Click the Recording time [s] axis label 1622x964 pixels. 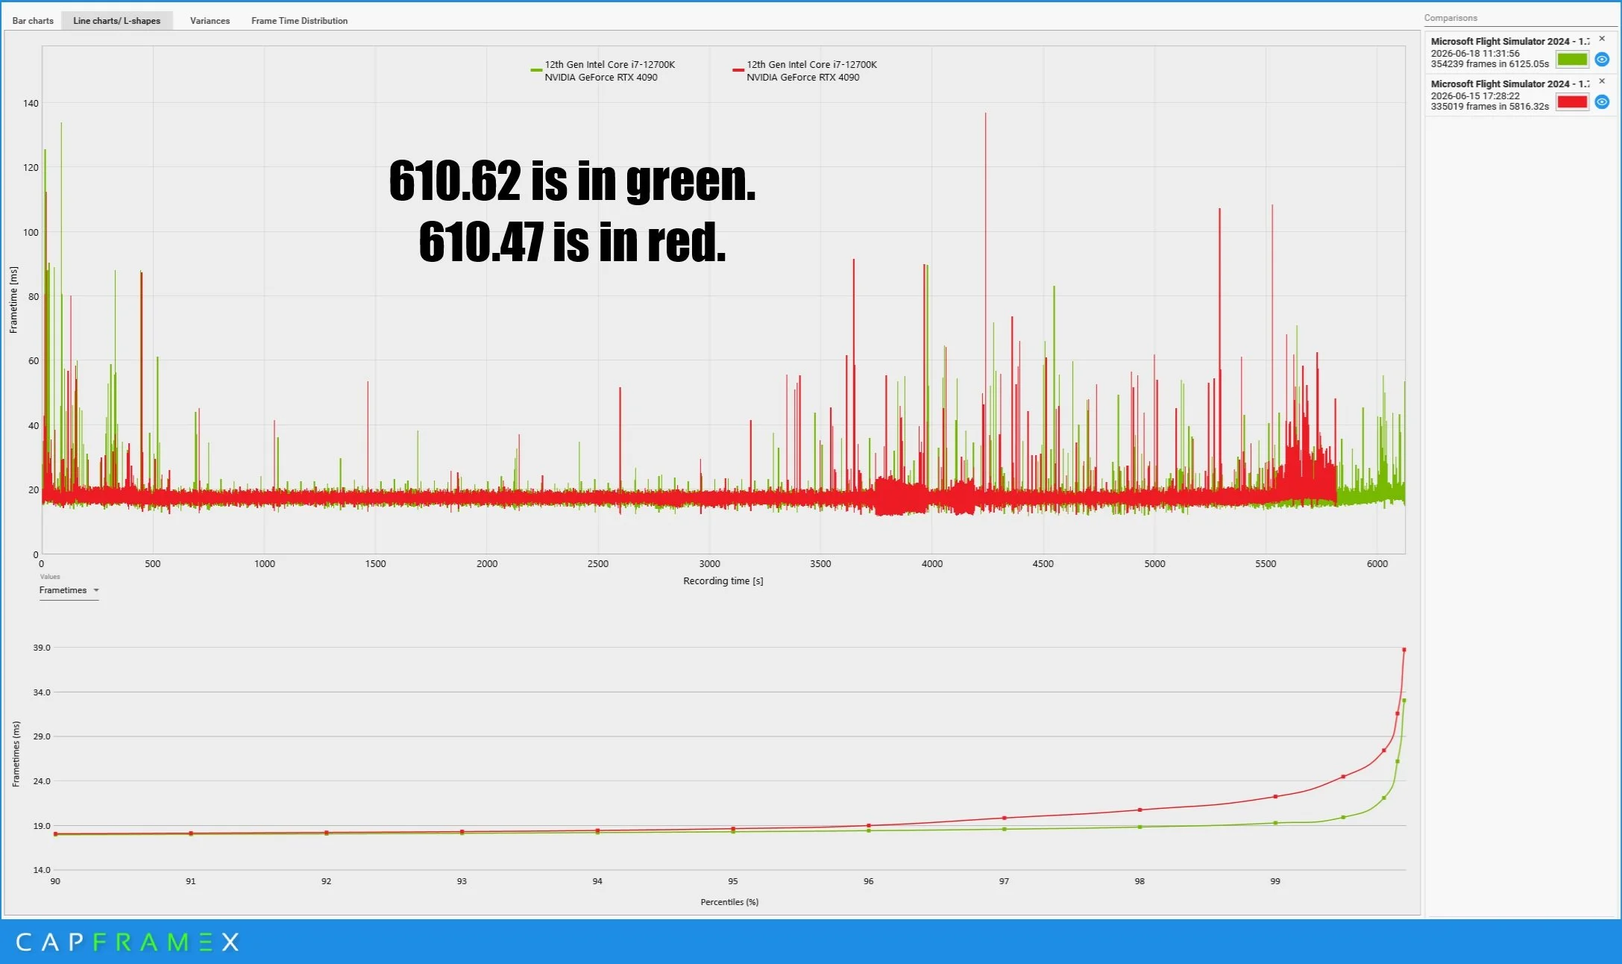pos(723,581)
